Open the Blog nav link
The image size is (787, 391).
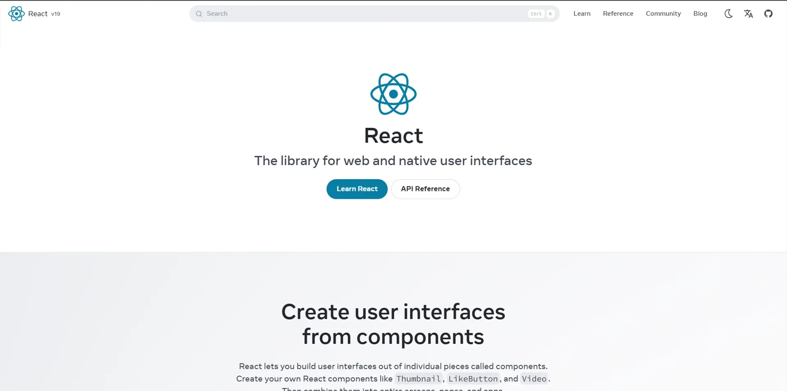click(x=700, y=14)
